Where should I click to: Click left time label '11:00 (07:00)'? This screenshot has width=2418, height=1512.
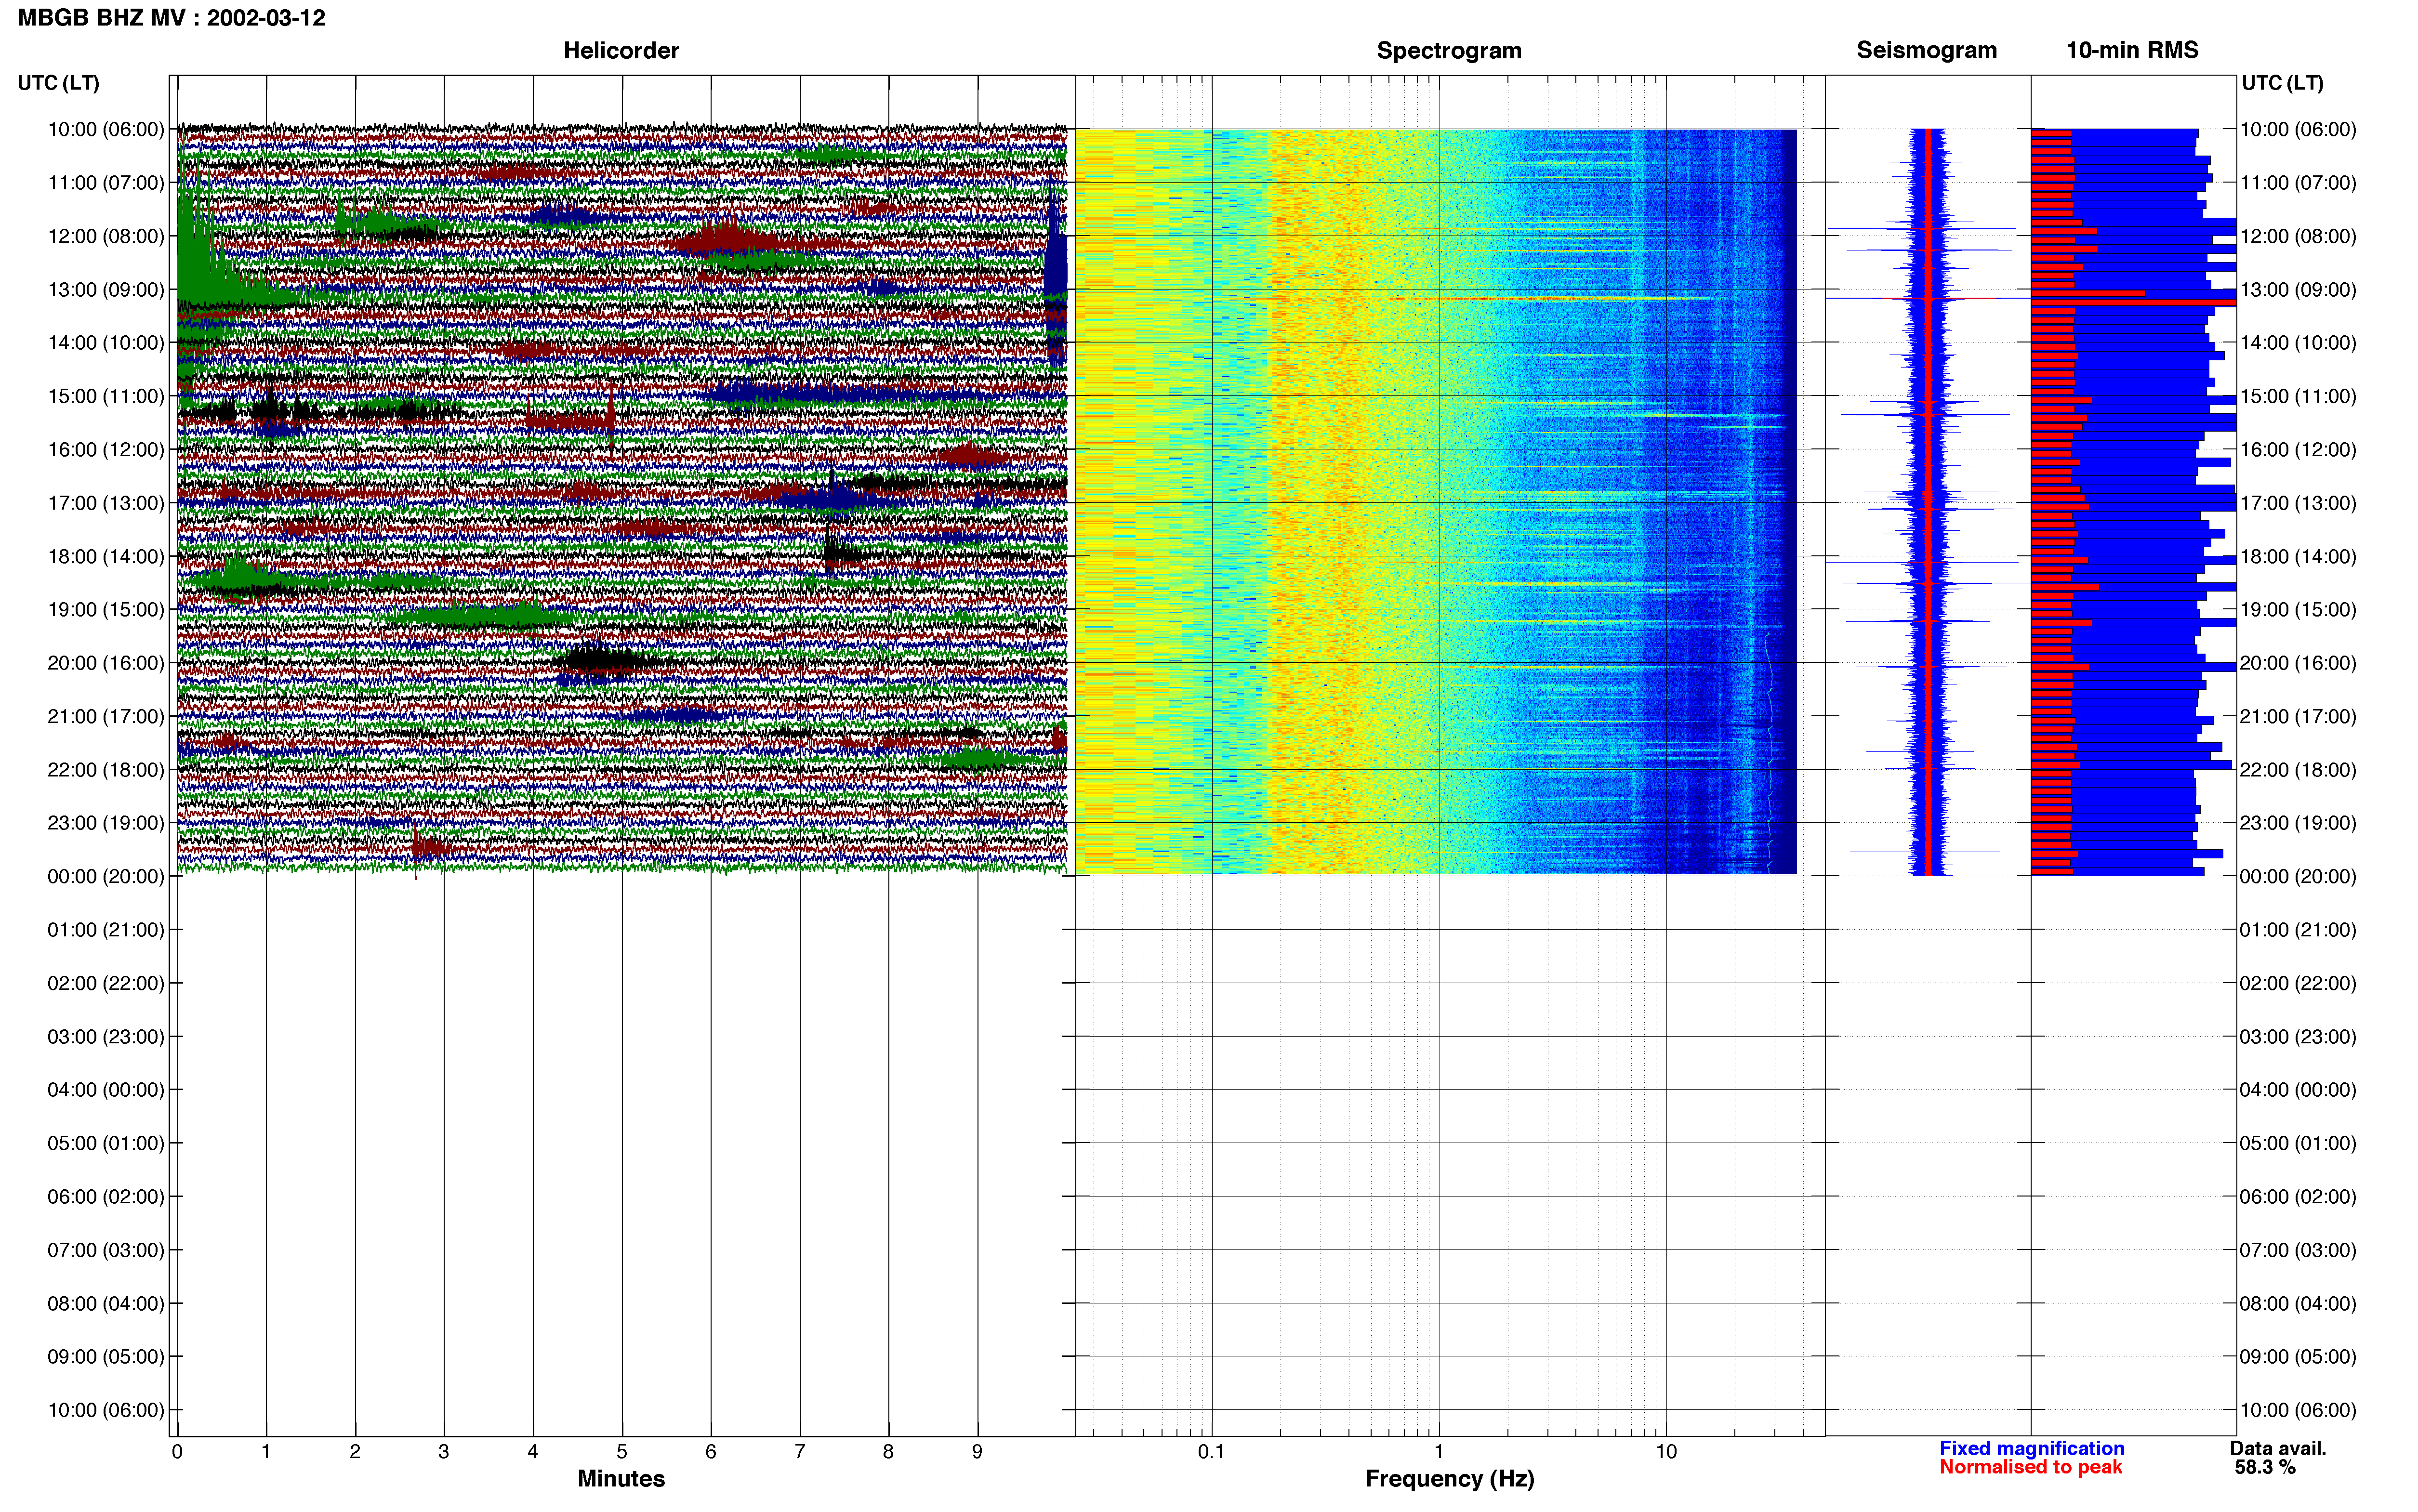click(x=106, y=182)
